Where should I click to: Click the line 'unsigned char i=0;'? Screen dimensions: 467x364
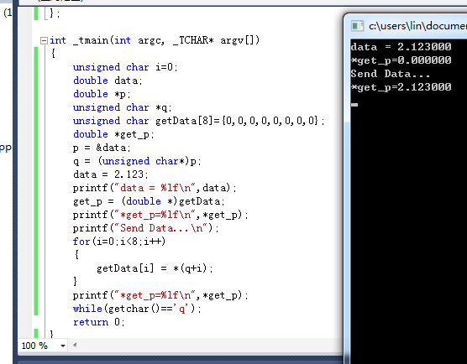tap(125, 67)
